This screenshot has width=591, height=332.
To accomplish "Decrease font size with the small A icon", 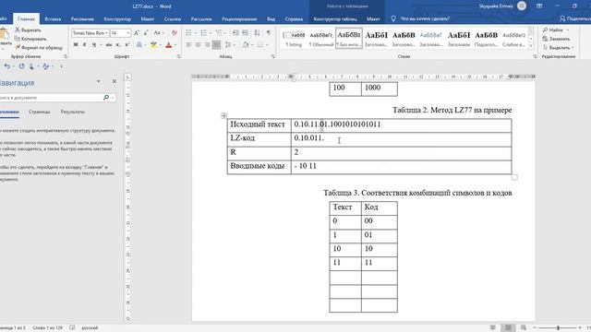I will [146, 33].
